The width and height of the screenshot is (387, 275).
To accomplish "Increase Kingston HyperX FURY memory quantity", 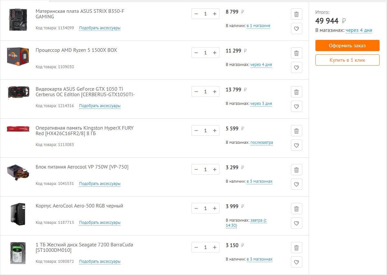I will [x=215, y=131].
